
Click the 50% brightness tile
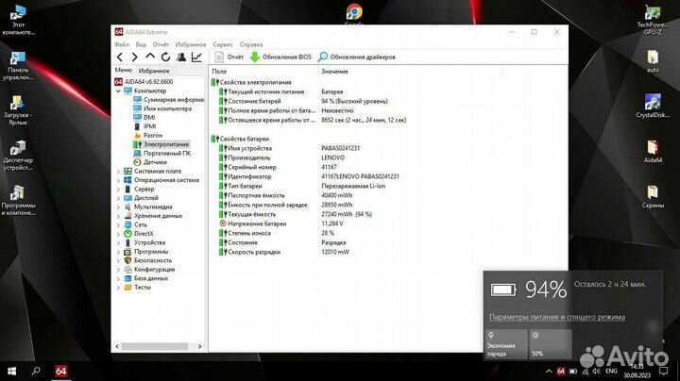click(x=550, y=344)
